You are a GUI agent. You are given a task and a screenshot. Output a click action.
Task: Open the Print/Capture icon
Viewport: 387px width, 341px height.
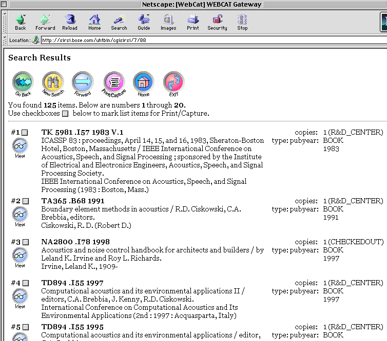[x=113, y=82]
